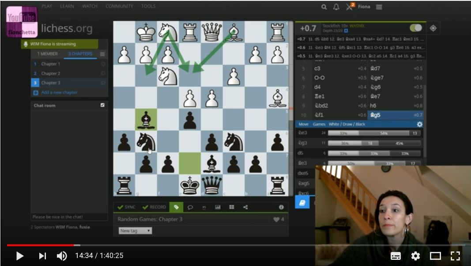Open the notifications bell icon
Viewport: 471px width, 266px height.
pos(336,7)
